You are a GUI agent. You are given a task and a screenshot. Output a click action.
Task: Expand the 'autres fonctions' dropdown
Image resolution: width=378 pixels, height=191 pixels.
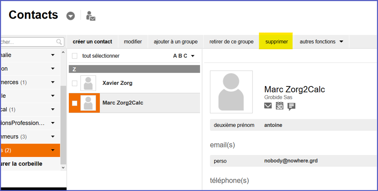tap(322, 42)
